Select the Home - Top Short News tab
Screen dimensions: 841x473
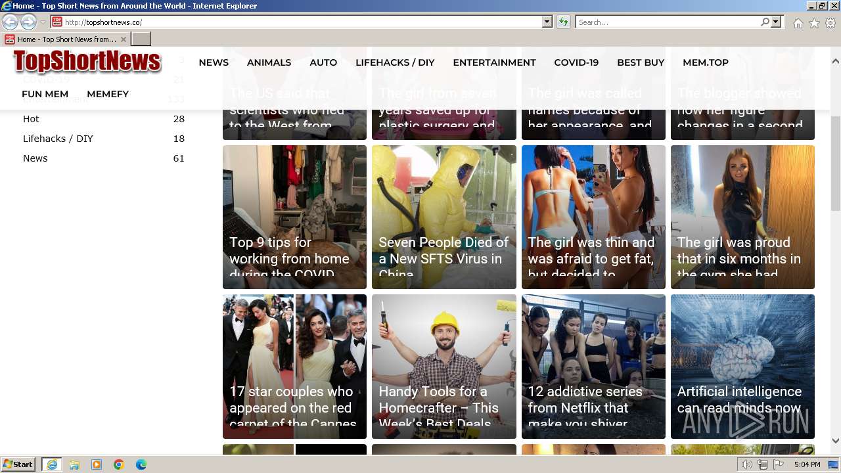[66, 39]
